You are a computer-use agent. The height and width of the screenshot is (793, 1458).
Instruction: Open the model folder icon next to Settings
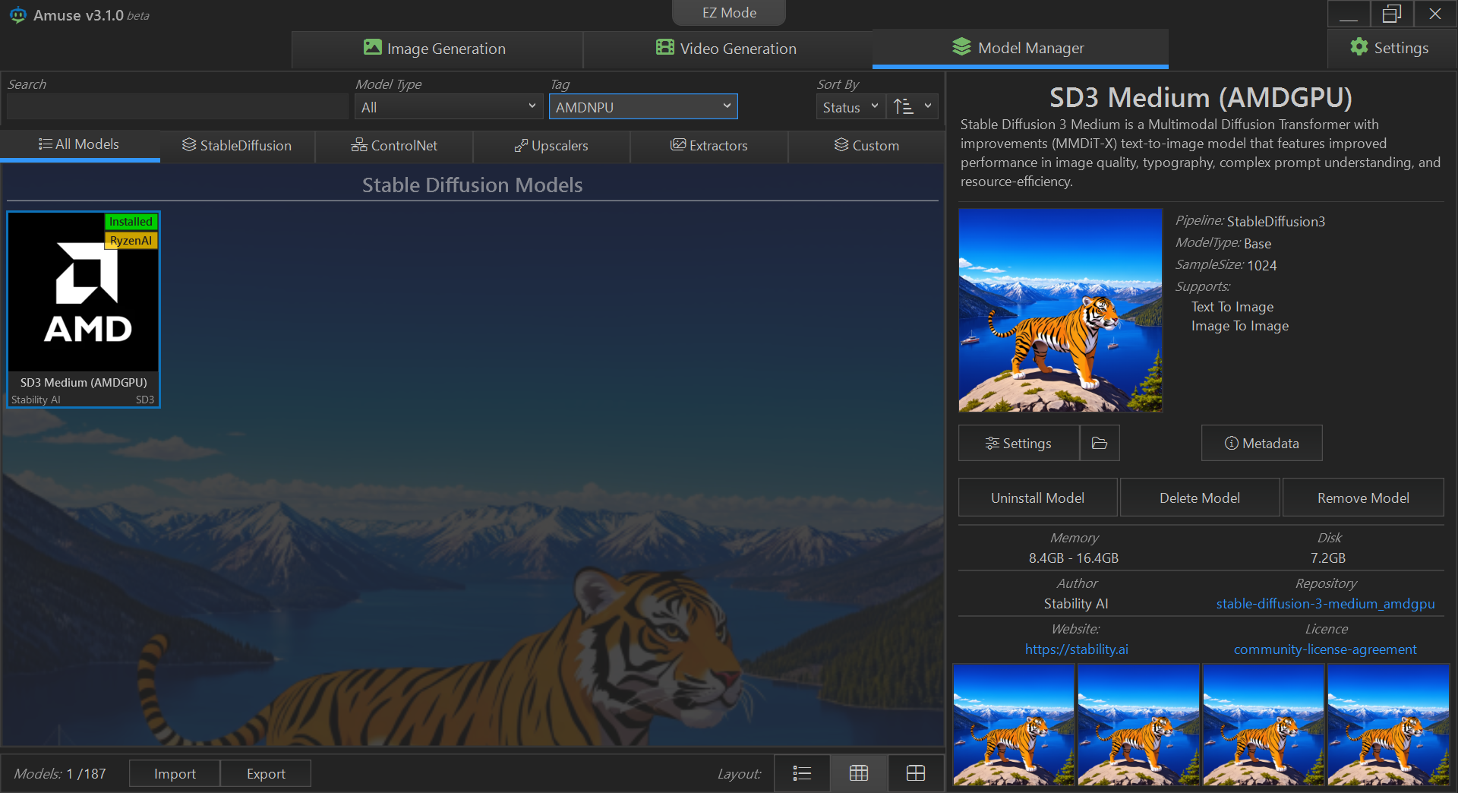pyautogui.click(x=1099, y=443)
